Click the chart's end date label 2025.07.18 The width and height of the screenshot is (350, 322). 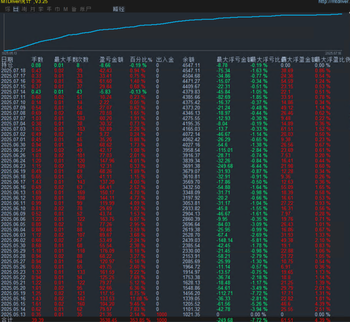(333, 53)
